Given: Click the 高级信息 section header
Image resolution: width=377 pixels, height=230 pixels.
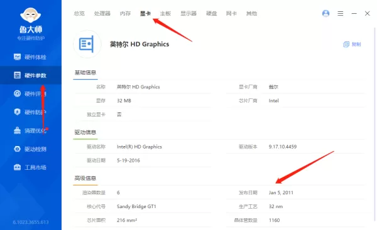Looking at the screenshot, I should pos(85,178).
